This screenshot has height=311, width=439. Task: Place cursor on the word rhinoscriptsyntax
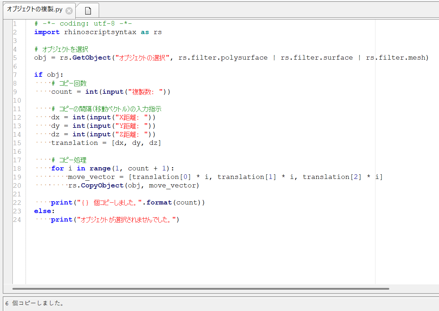click(100, 32)
